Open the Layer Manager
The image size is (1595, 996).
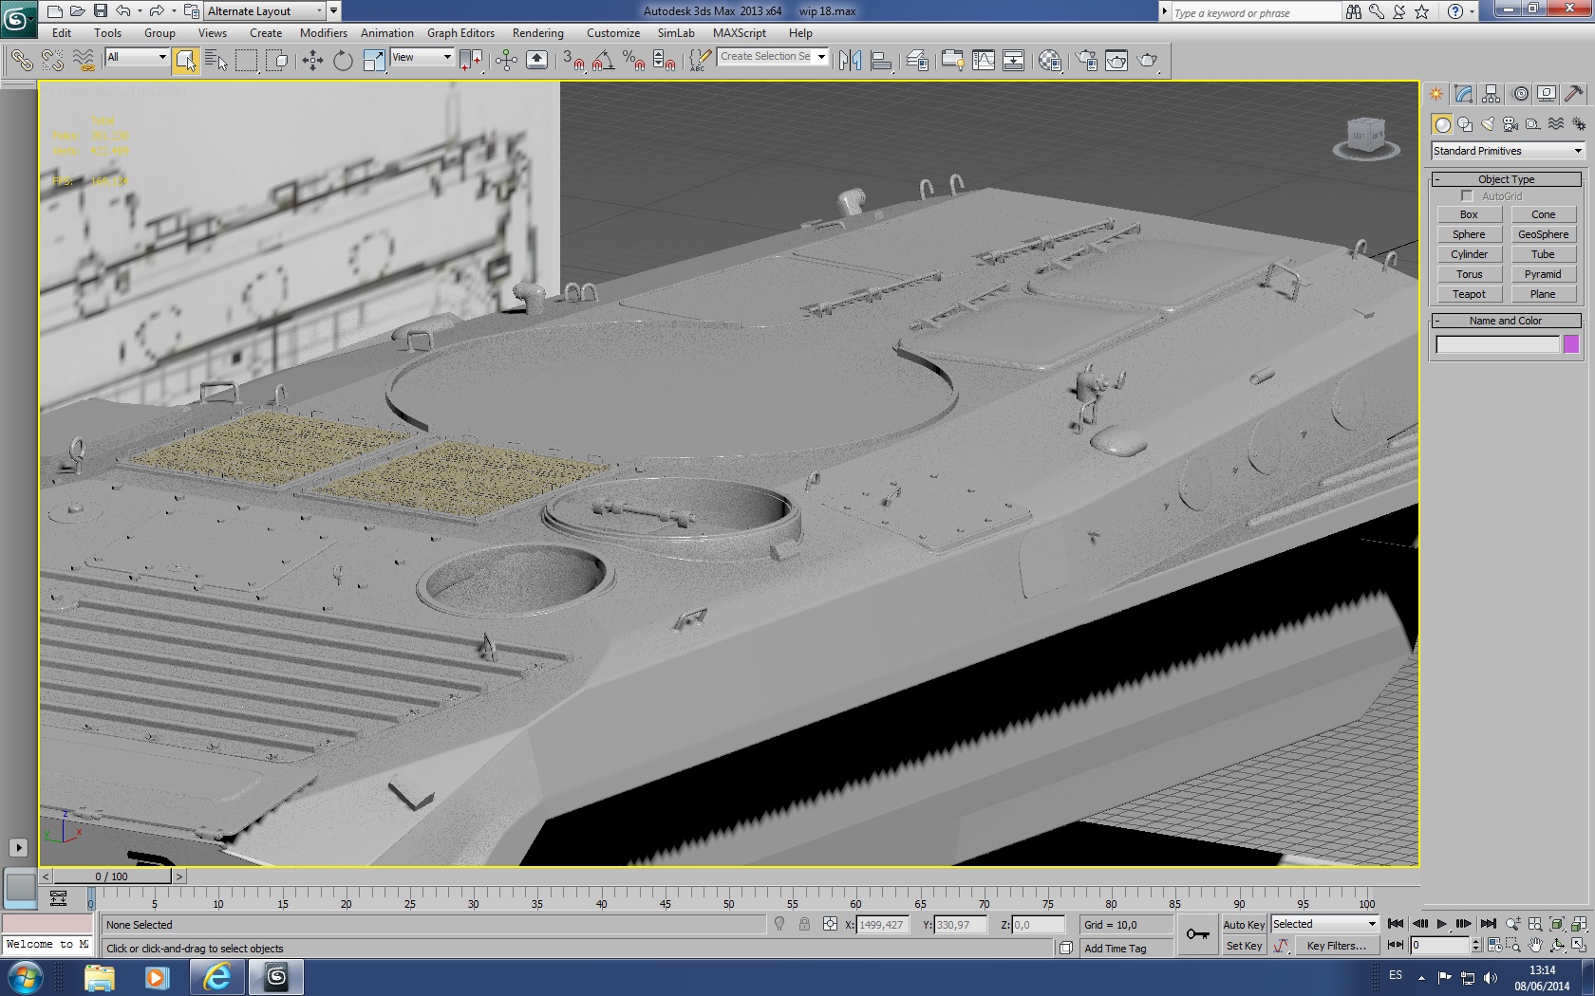tap(917, 61)
